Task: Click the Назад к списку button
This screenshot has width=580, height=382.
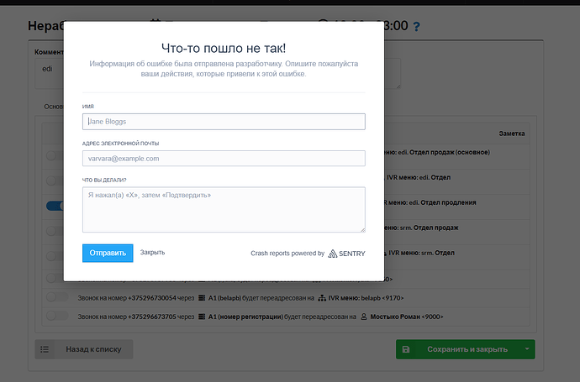Action: point(93,349)
